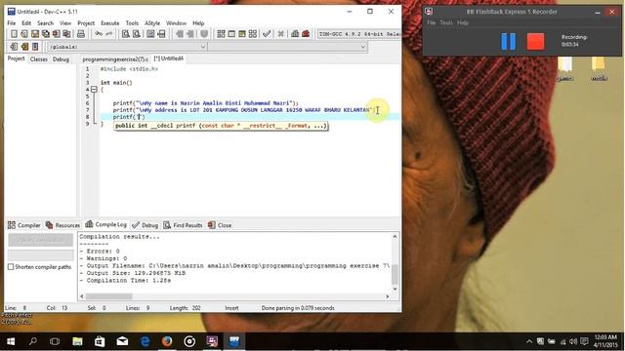Click the Open file toolbar icon

point(24,34)
